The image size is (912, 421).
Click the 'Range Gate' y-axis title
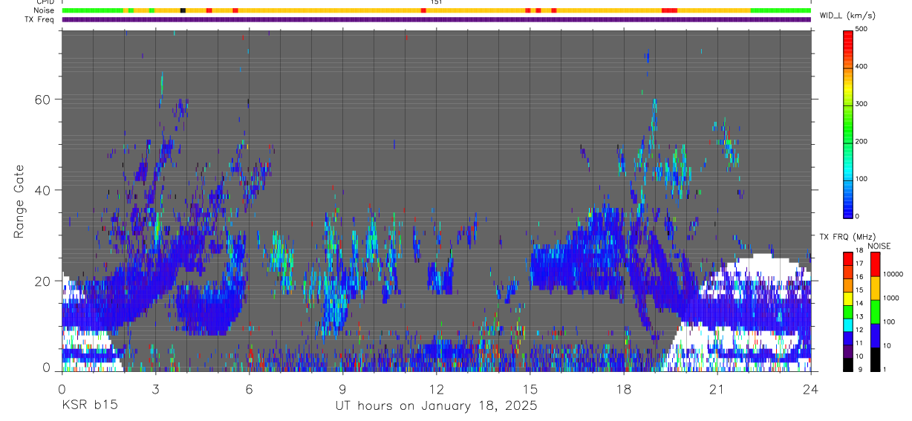coord(19,202)
